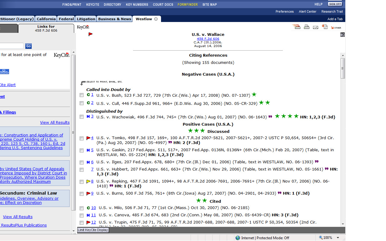
Task: Click the Go button next to the search box
Action: tap(28, 46)
